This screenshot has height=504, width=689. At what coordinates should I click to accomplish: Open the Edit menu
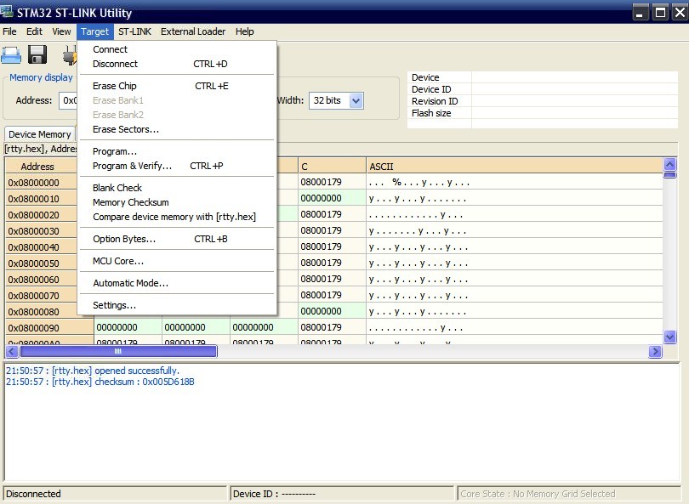point(34,31)
